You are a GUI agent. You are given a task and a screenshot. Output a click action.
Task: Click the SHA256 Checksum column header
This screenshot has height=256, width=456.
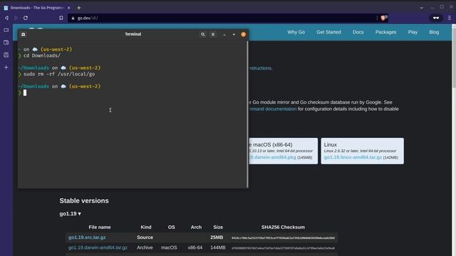click(x=283, y=228)
